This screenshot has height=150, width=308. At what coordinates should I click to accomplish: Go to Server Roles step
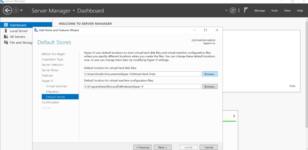pos(50,70)
